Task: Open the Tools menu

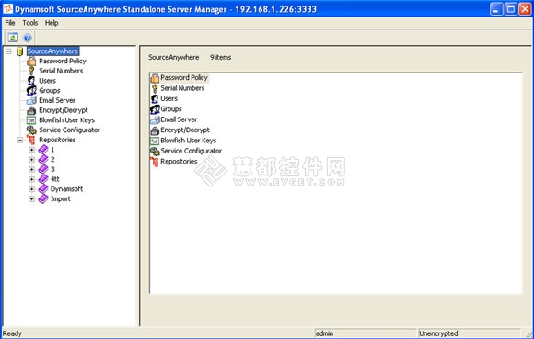Action: 30,23
